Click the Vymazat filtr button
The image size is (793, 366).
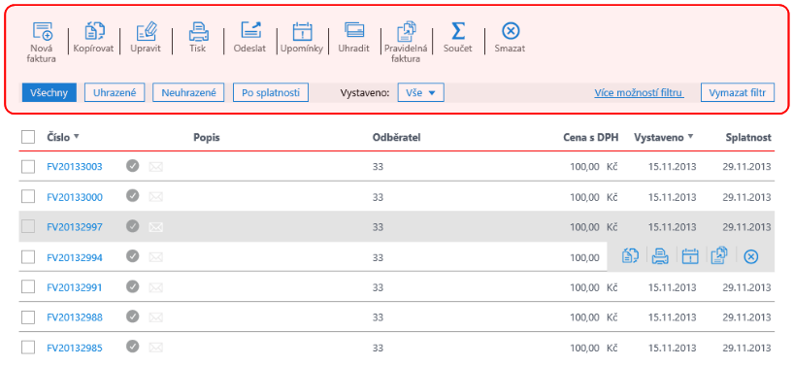[738, 93]
